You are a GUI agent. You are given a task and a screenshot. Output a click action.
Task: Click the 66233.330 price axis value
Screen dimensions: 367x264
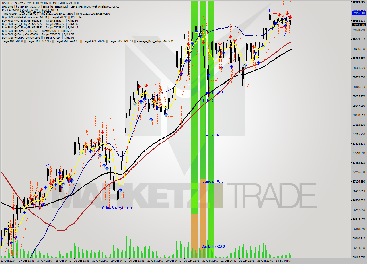(359, 248)
